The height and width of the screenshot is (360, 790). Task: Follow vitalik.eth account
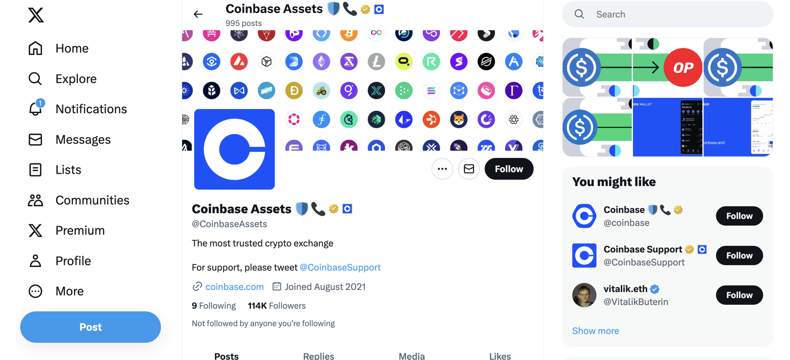pyautogui.click(x=739, y=295)
